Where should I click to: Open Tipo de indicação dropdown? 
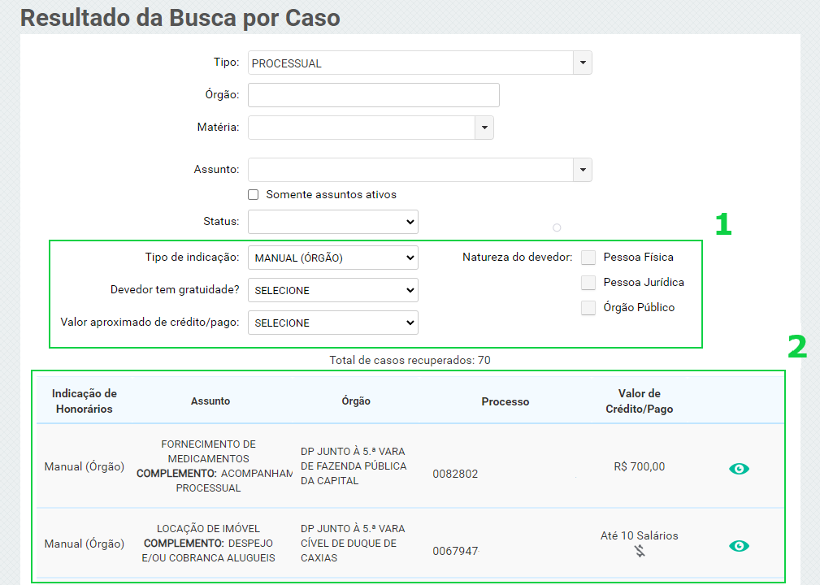point(332,258)
